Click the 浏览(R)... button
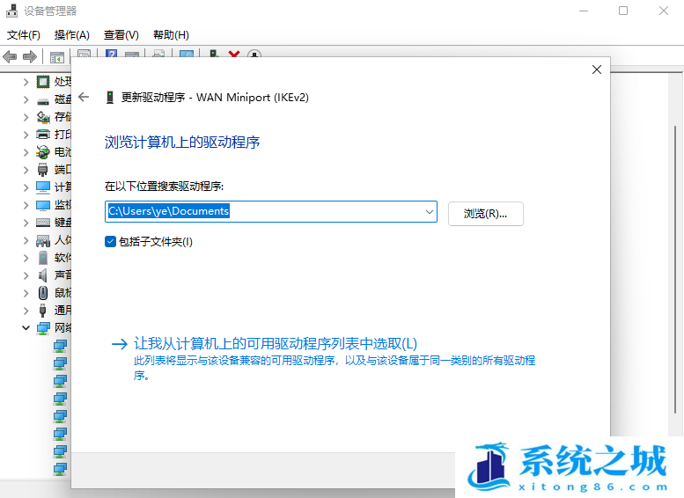 click(x=486, y=214)
